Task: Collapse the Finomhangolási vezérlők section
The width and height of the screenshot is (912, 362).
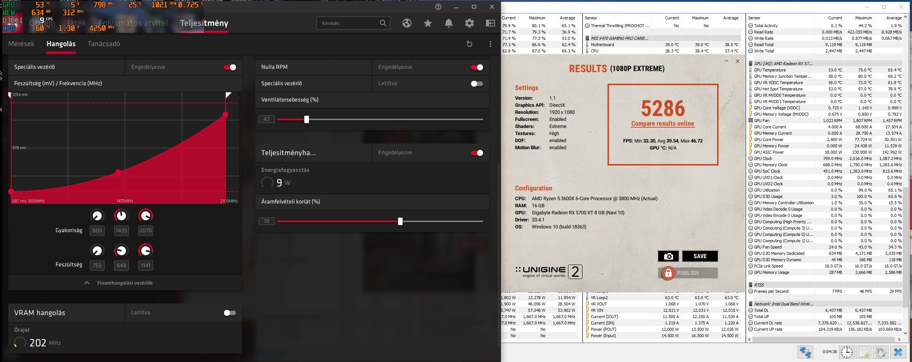Action: point(125,283)
